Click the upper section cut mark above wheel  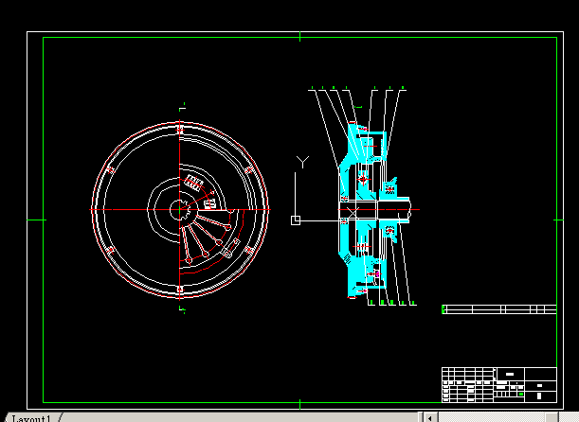click(182, 107)
